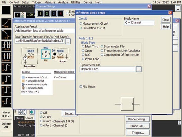Click the 2-port block preview diagram

[127, 104]
